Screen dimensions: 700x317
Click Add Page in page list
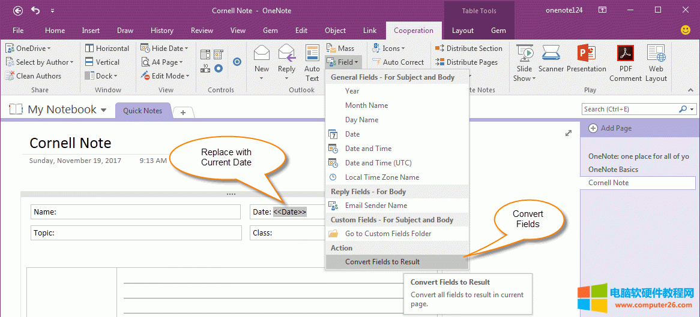(x=615, y=128)
